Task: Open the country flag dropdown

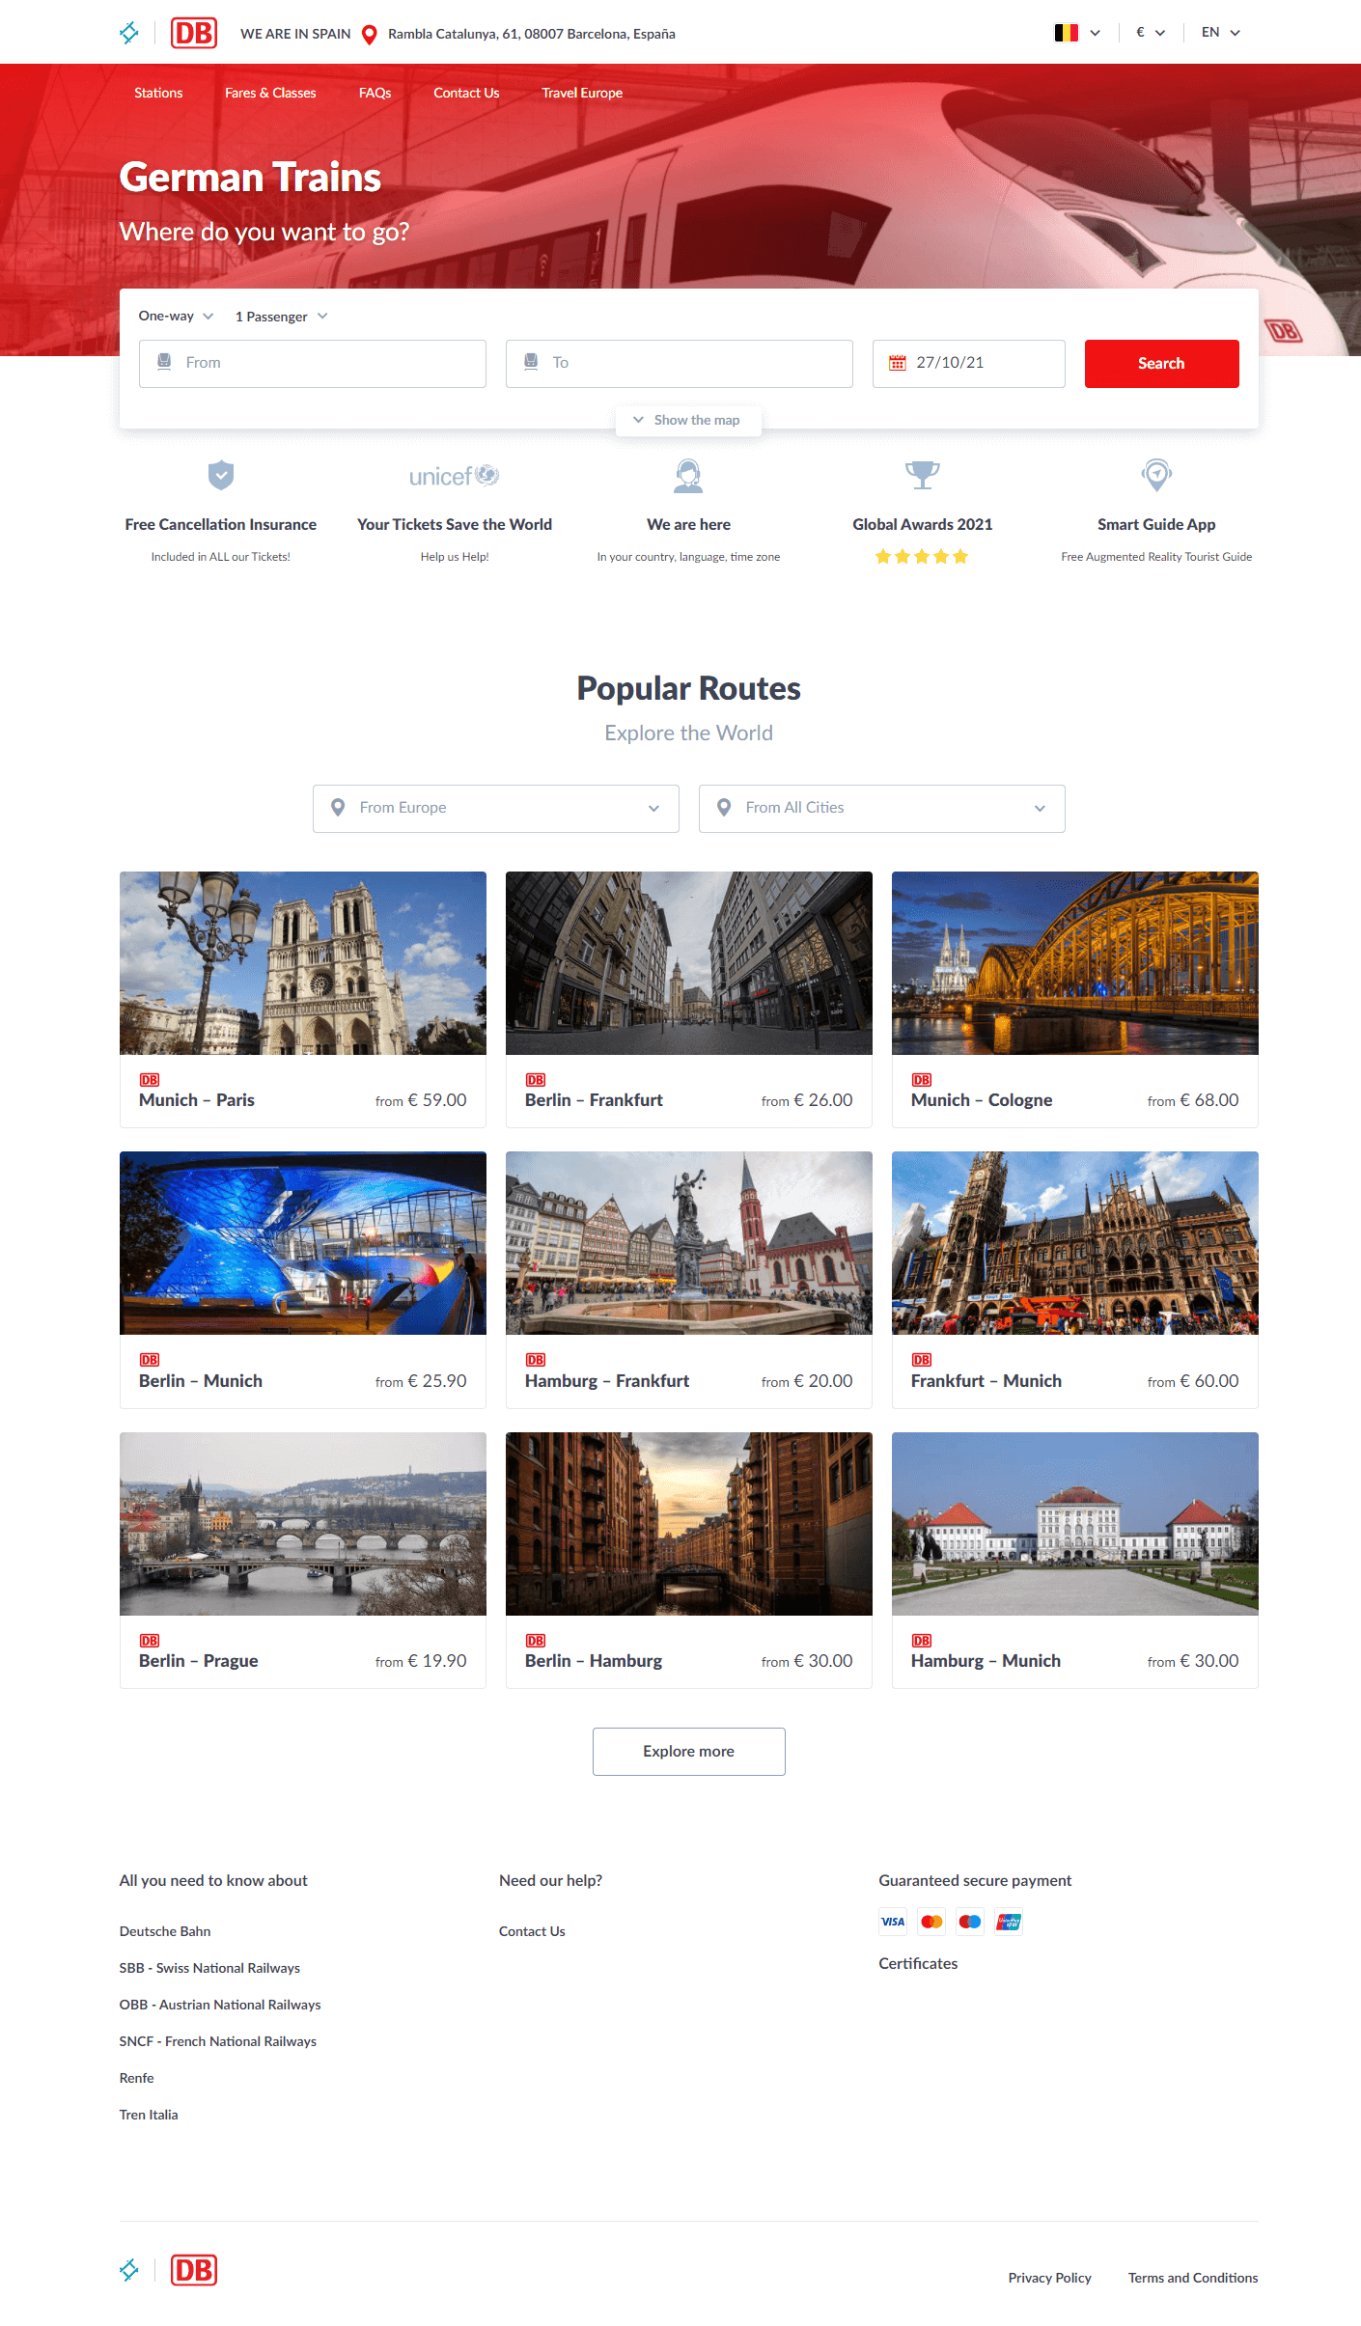Action: point(1077,33)
